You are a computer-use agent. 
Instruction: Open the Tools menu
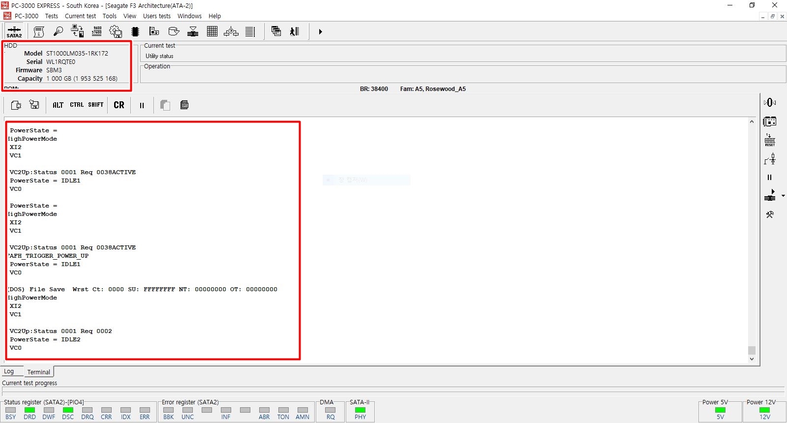[x=110, y=16]
